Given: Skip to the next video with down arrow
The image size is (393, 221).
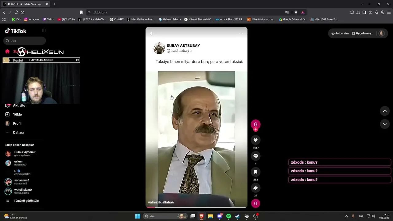Looking at the screenshot, I should [x=385, y=124].
